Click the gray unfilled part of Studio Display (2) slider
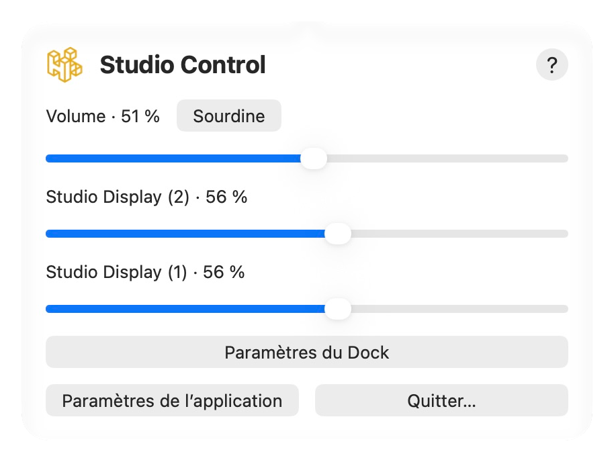This screenshot has width=614, height=462. pos(459,234)
